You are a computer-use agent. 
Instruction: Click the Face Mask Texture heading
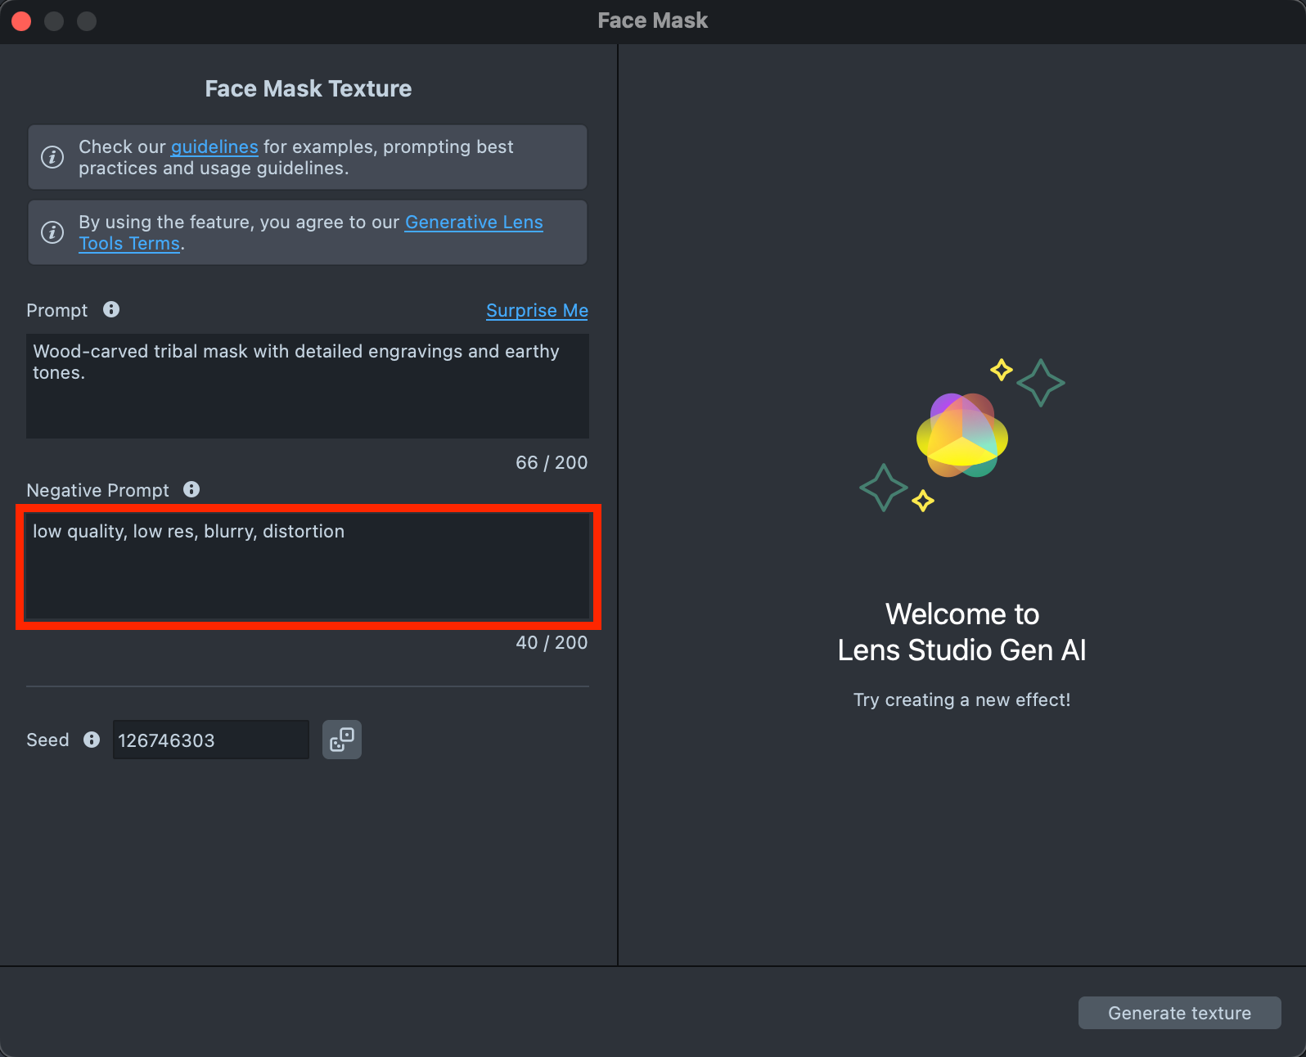coord(308,88)
